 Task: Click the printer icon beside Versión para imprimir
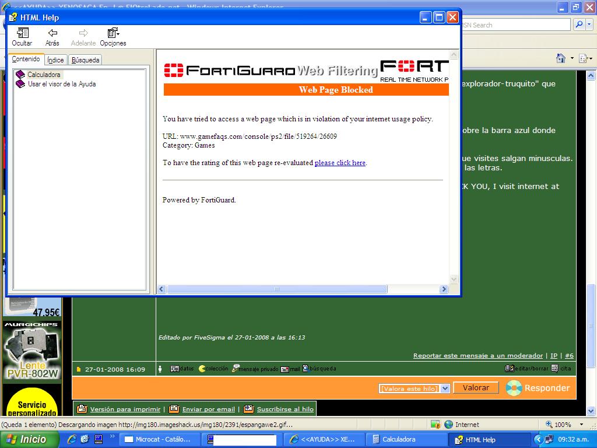(x=82, y=409)
